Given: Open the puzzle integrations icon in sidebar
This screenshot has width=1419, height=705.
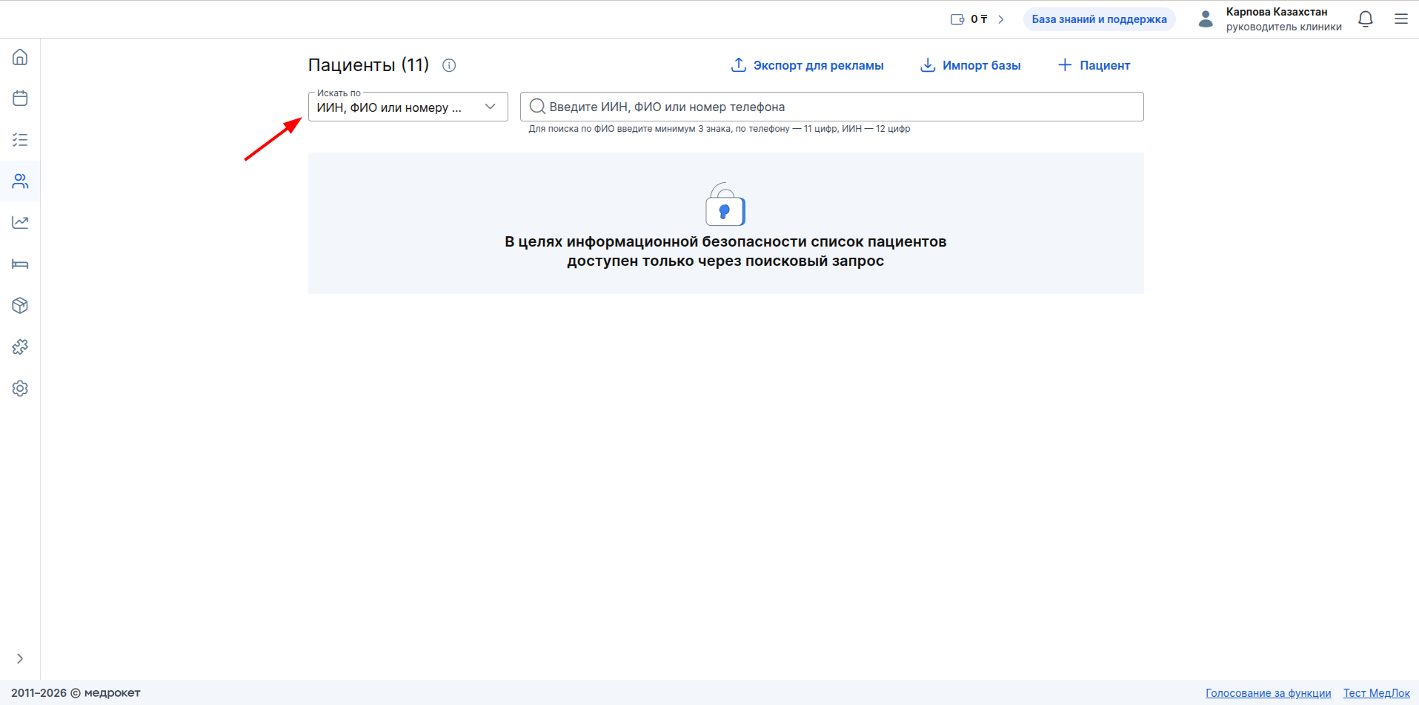Looking at the screenshot, I should coord(20,347).
